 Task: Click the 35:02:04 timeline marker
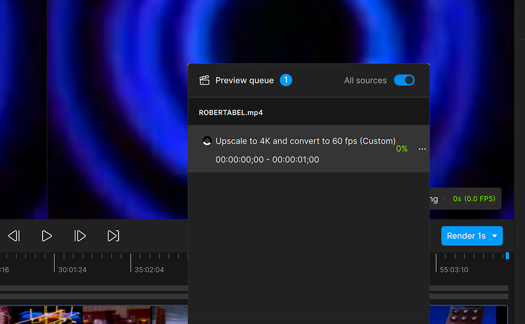click(149, 270)
